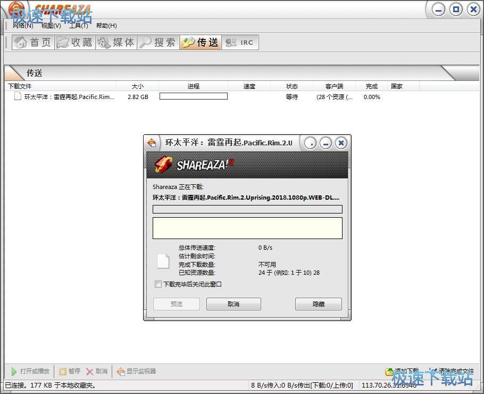Minimize the download monitor dialog
Viewport: 484px width, 394px height.
(326, 143)
